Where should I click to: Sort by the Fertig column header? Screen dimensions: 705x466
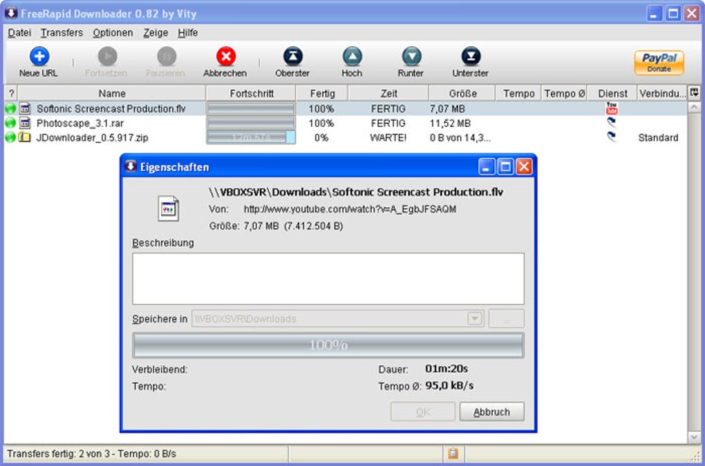click(x=322, y=93)
